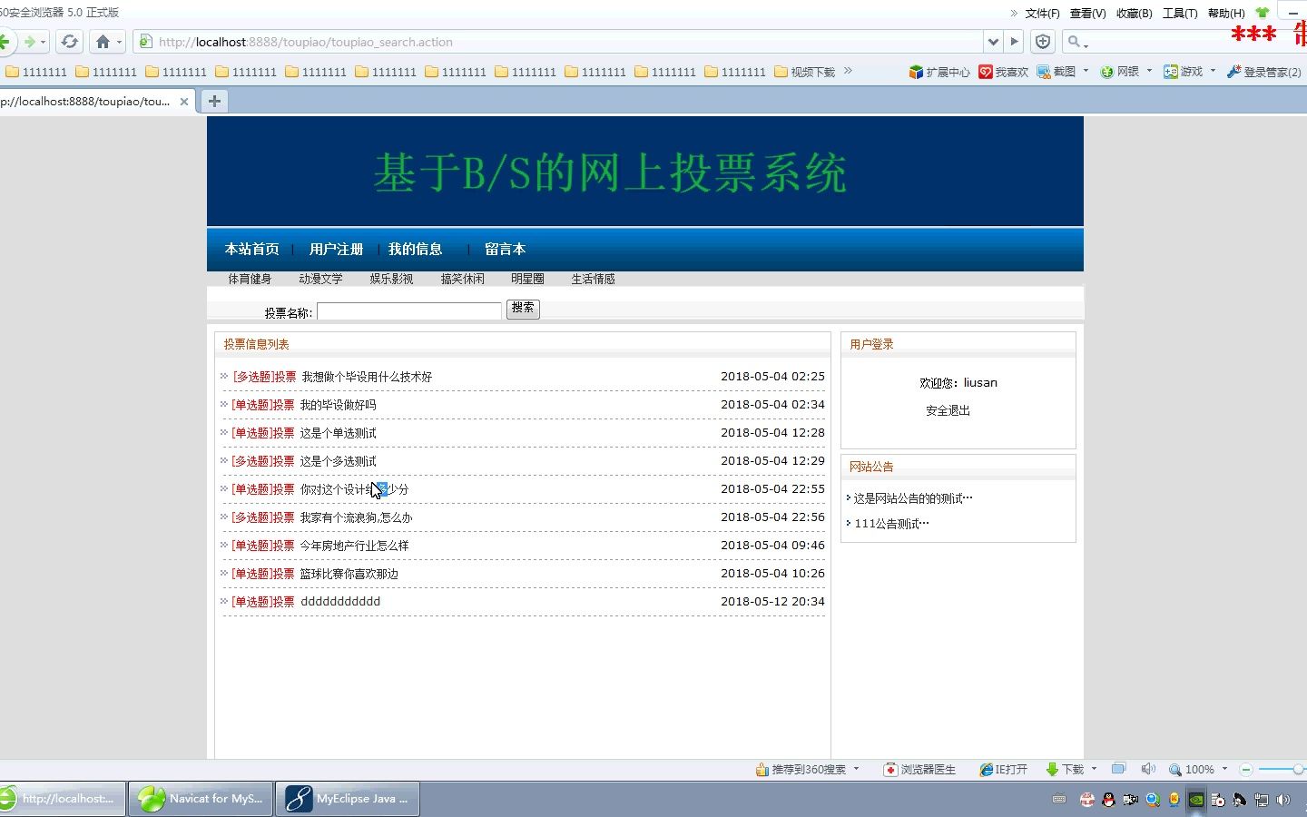Click the home icon in the toolbar

[102, 42]
